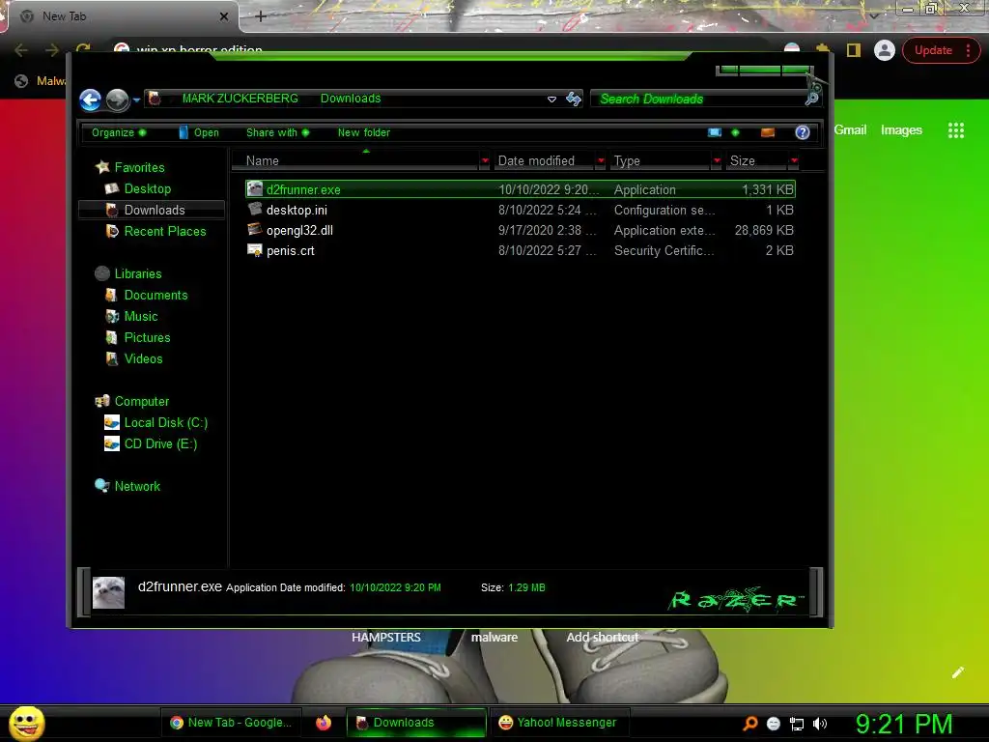Open the Organize menu

(119, 132)
